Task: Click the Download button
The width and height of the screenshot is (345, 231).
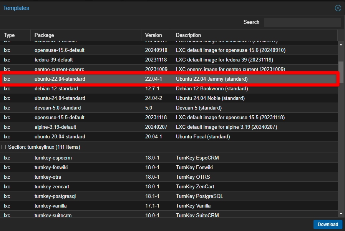Action: pyautogui.click(x=327, y=224)
